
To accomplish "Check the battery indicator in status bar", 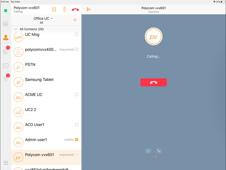I will click(223, 2).
